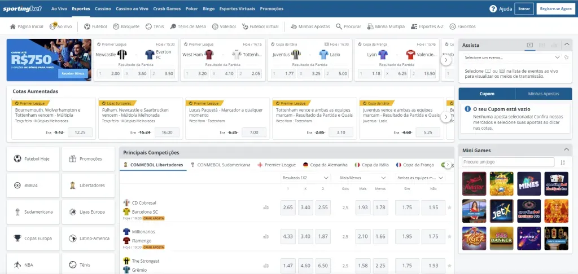Open Resultado 1X2 market dropdown

[x=305, y=178]
